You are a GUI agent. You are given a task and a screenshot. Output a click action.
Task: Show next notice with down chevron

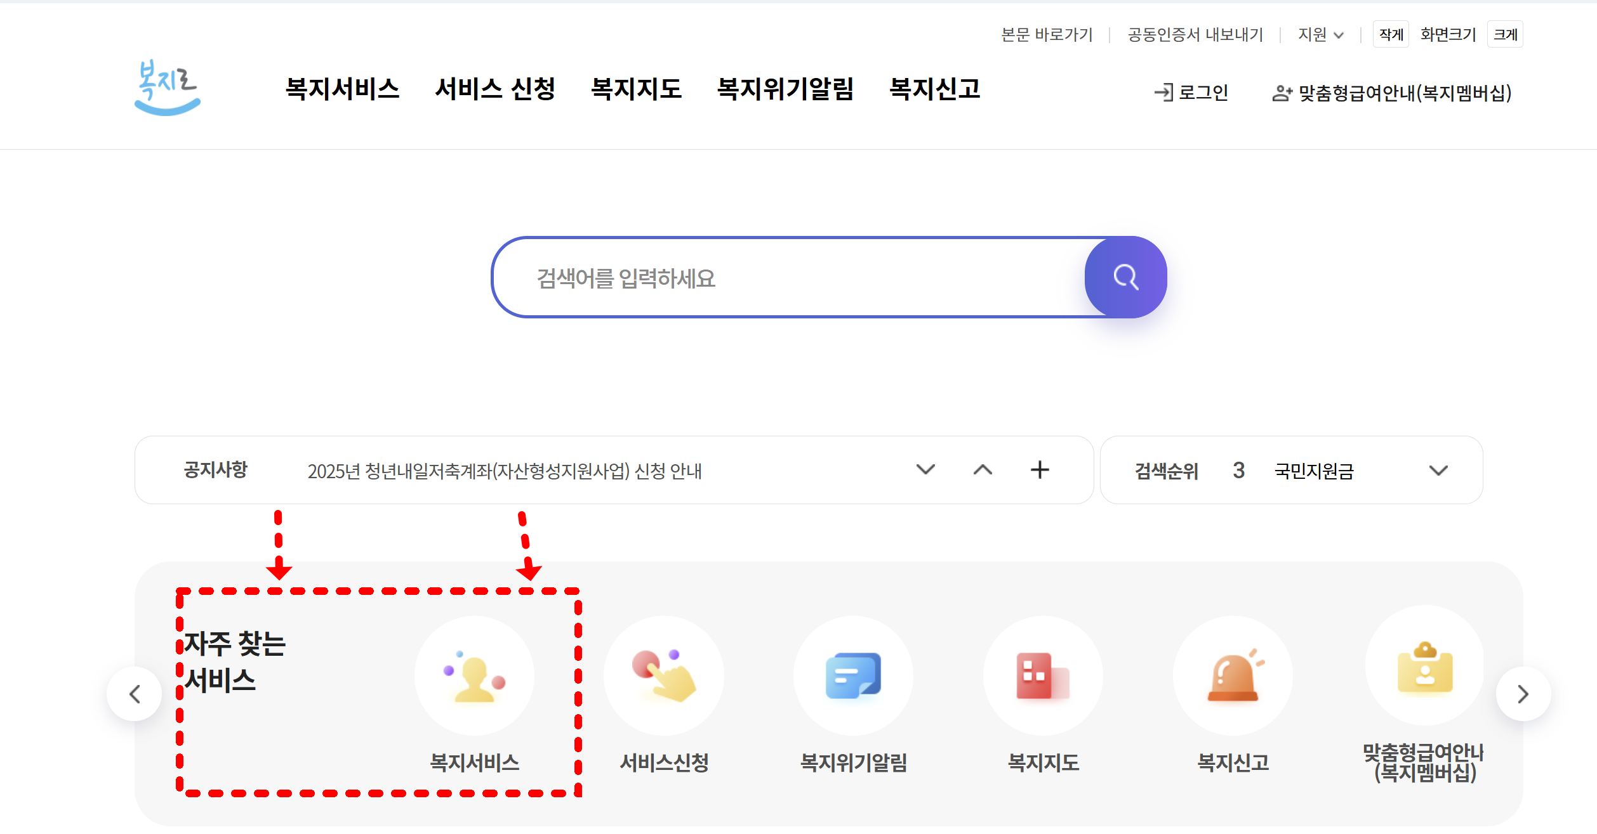[x=925, y=470]
